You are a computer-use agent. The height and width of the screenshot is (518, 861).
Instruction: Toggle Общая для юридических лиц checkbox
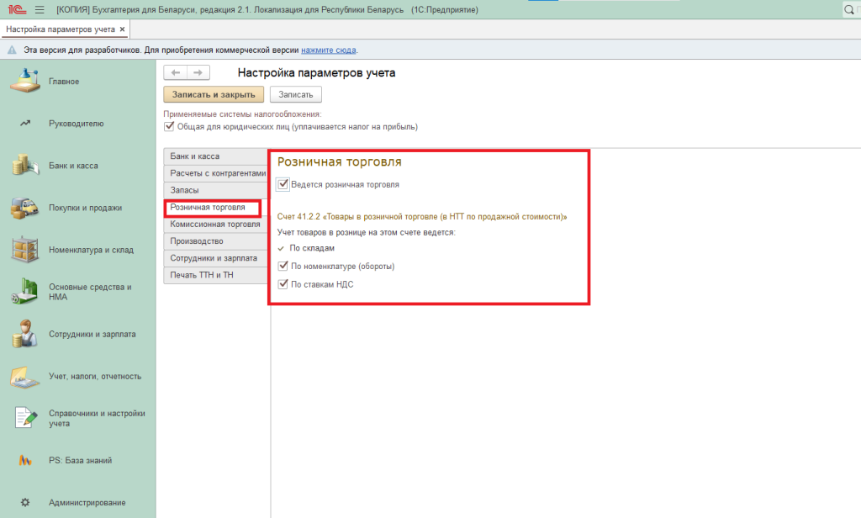point(170,127)
